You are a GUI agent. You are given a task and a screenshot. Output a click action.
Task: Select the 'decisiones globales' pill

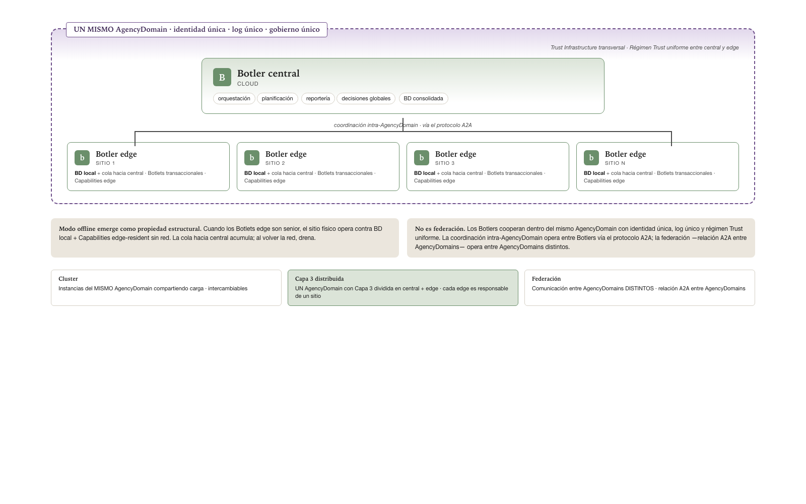[x=366, y=99]
